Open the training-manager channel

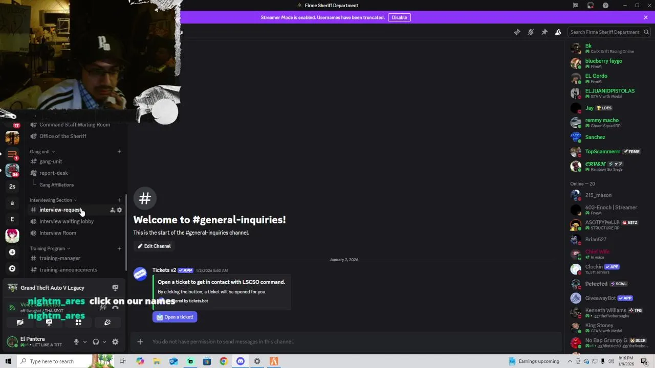[76, 258]
